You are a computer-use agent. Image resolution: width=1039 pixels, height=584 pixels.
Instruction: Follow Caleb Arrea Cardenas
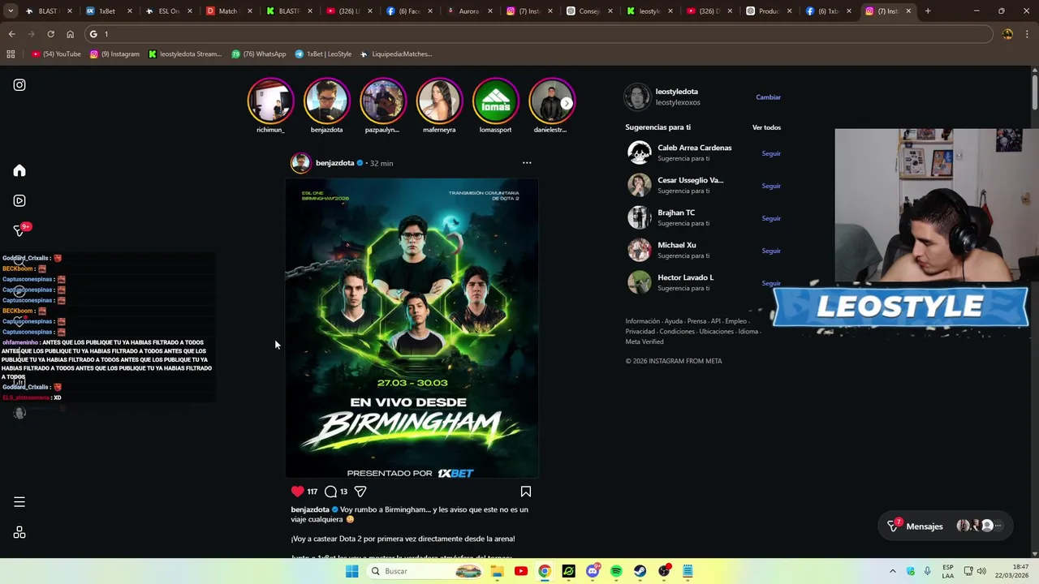click(x=771, y=153)
